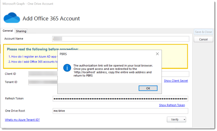Confirm the PBRS message with OK
217x131 pixels.
pos(148,88)
